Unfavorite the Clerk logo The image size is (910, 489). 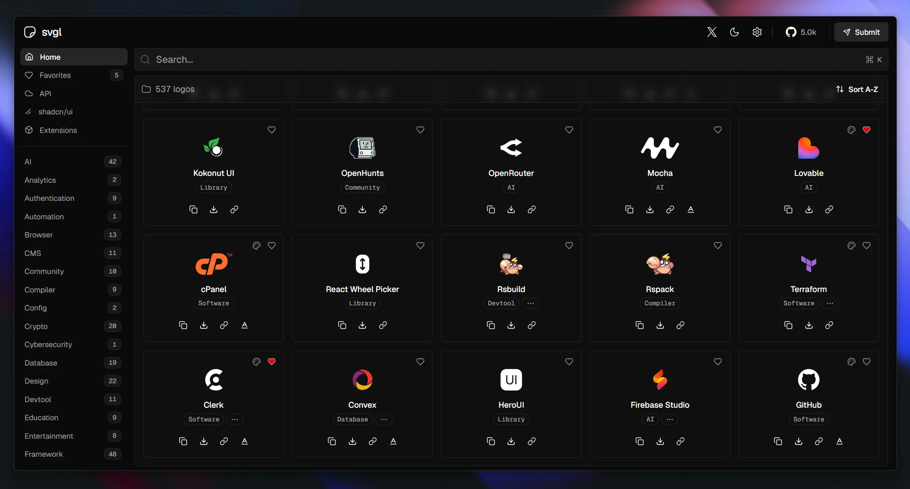(272, 362)
